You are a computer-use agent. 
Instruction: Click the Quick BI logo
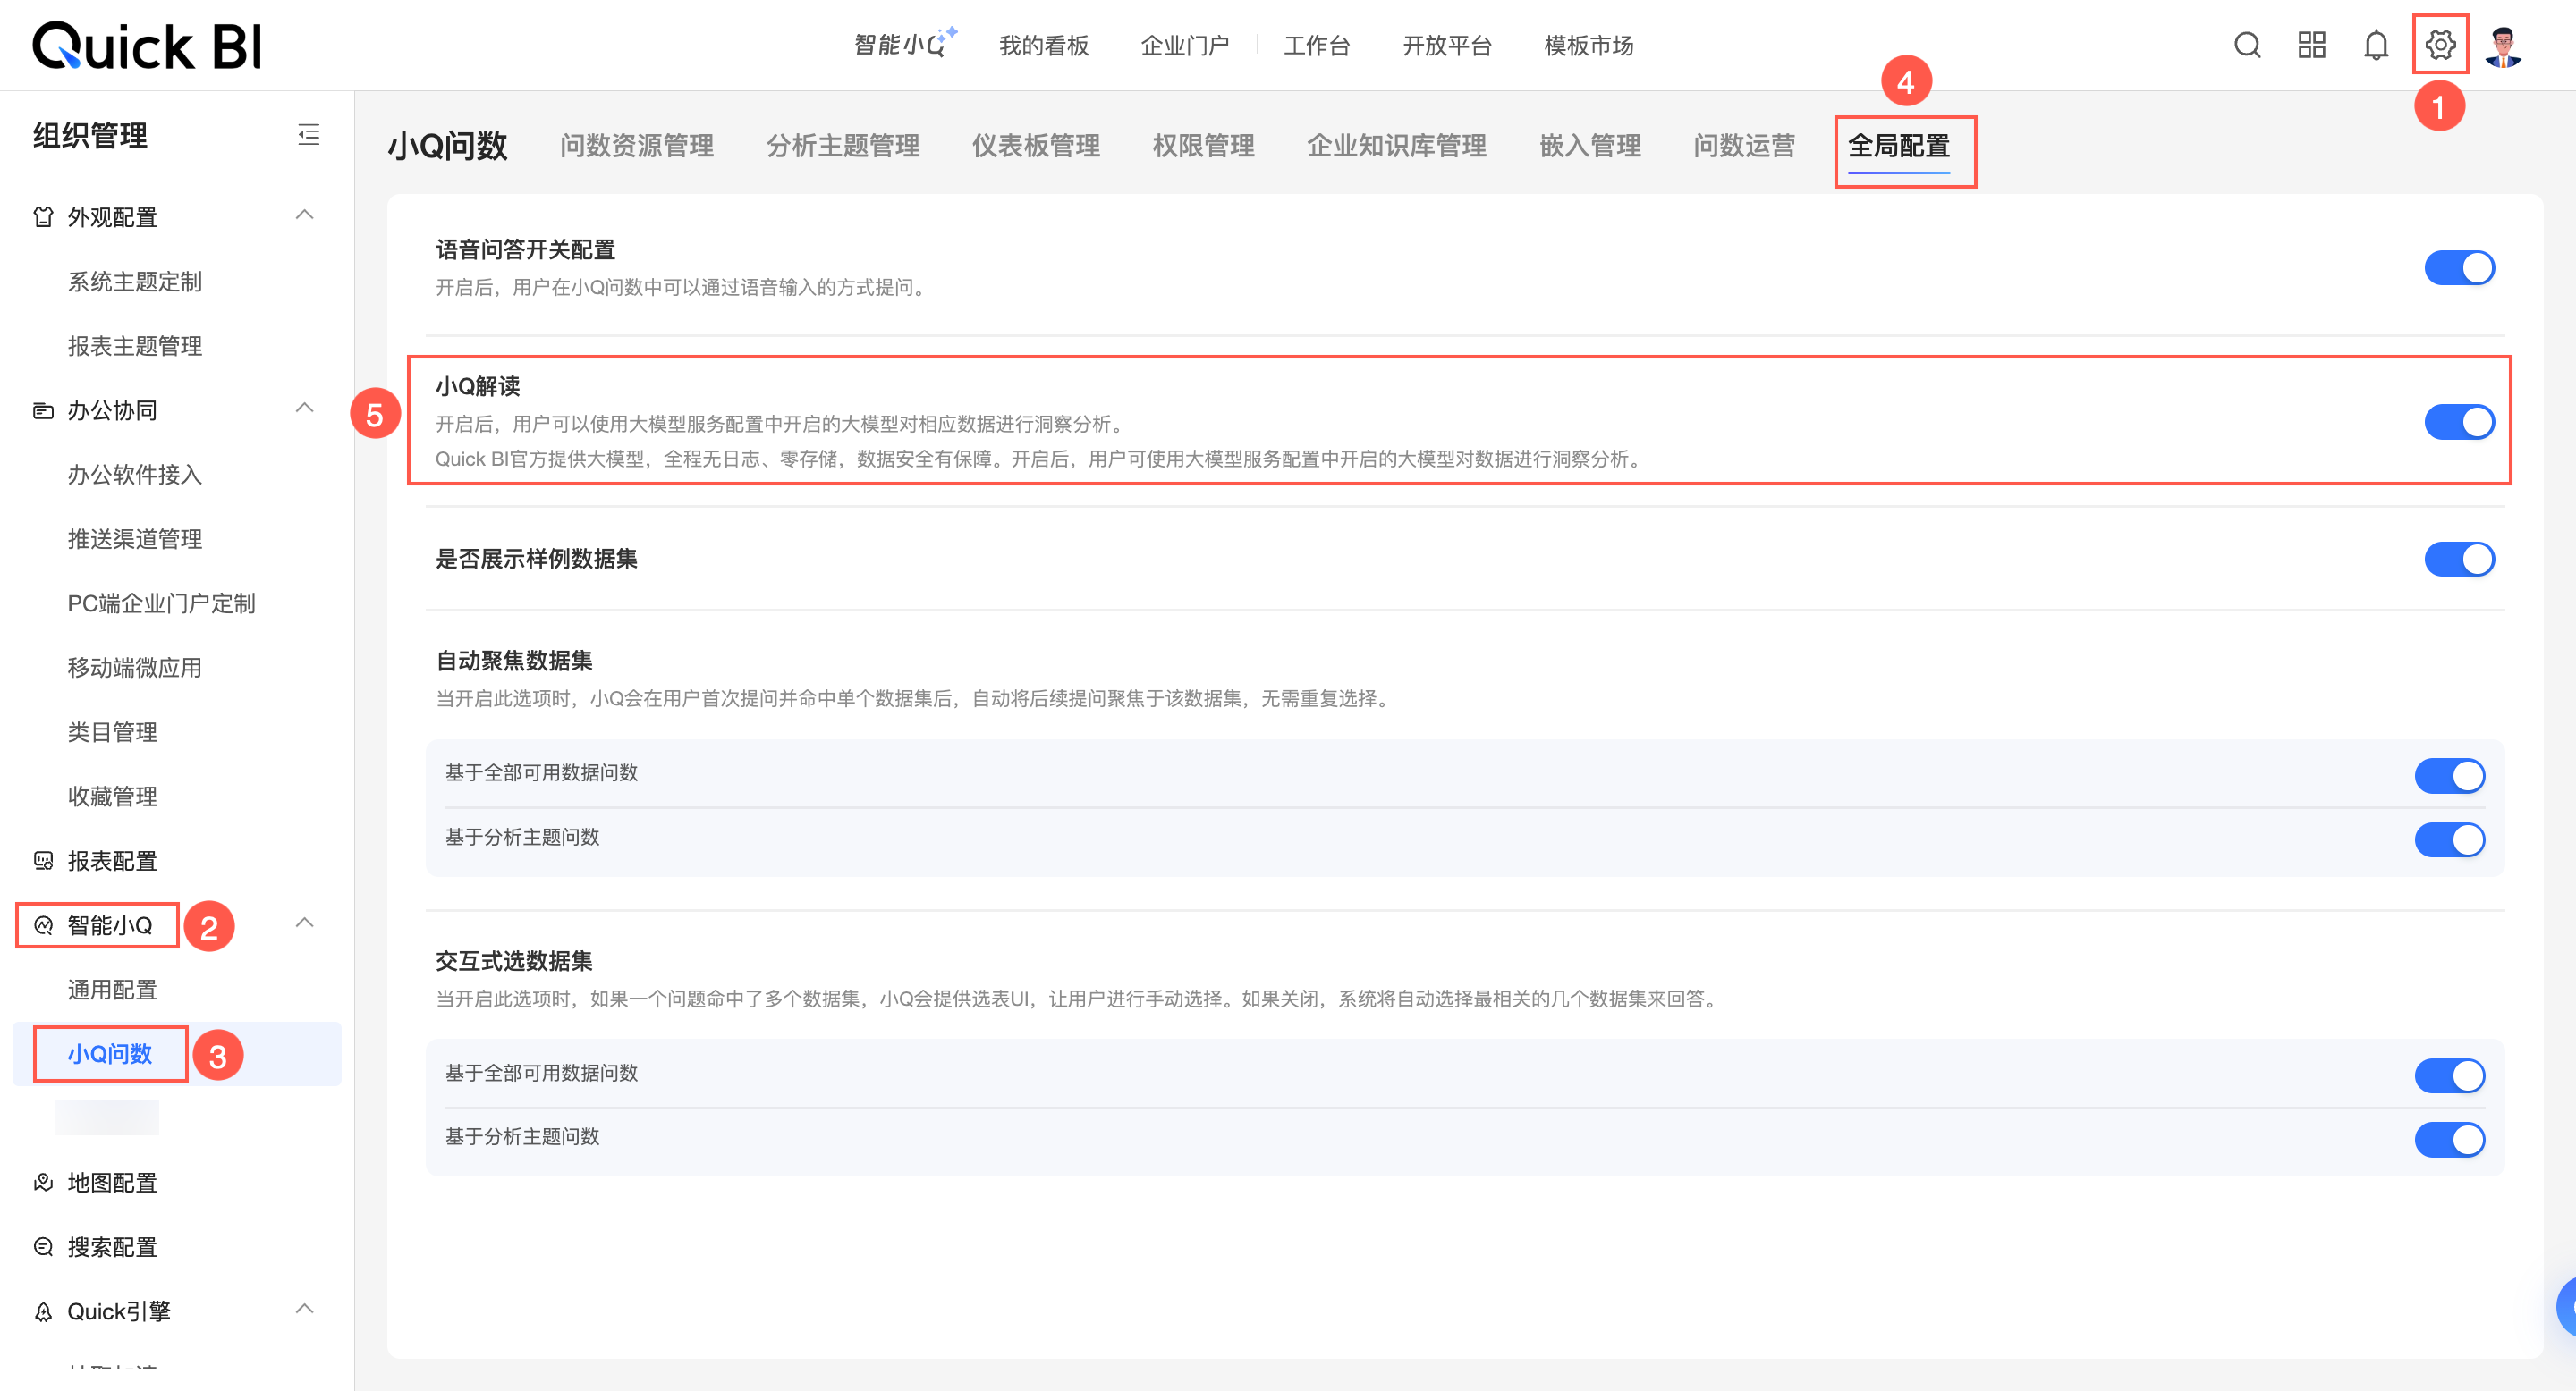click(x=147, y=46)
